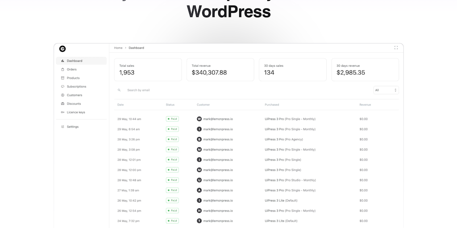Click the H avatar on 26 May 12:54 pm row
The height and width of the screenshot is (228, 457).
pyautogui.click(x=199, y=211)
